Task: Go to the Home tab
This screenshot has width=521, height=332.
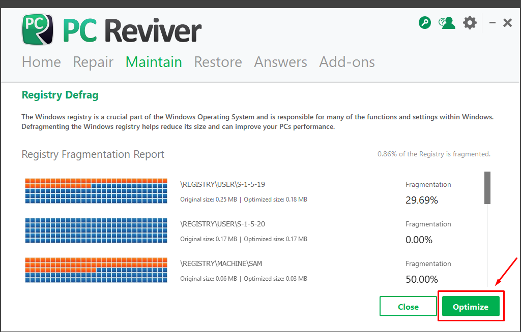Action: tap(42, 62)
